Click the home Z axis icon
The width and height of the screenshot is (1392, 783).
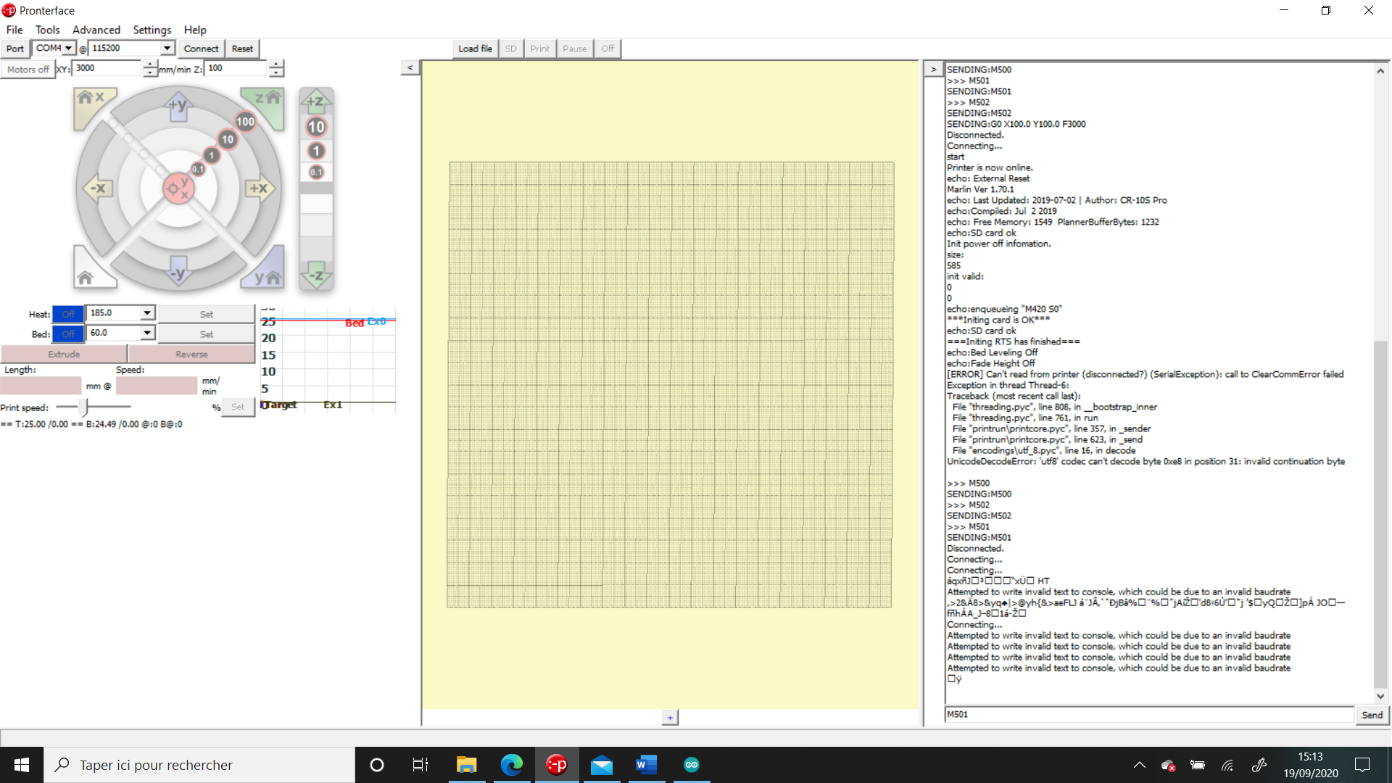tap(267, 101)
